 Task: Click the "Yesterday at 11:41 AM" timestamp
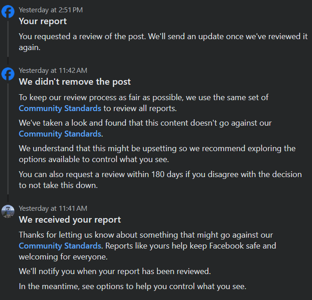point(53,208)
